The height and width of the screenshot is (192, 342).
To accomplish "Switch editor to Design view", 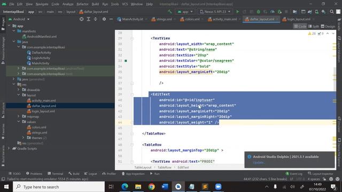I will pyautogui.click(x=328, y=26).
